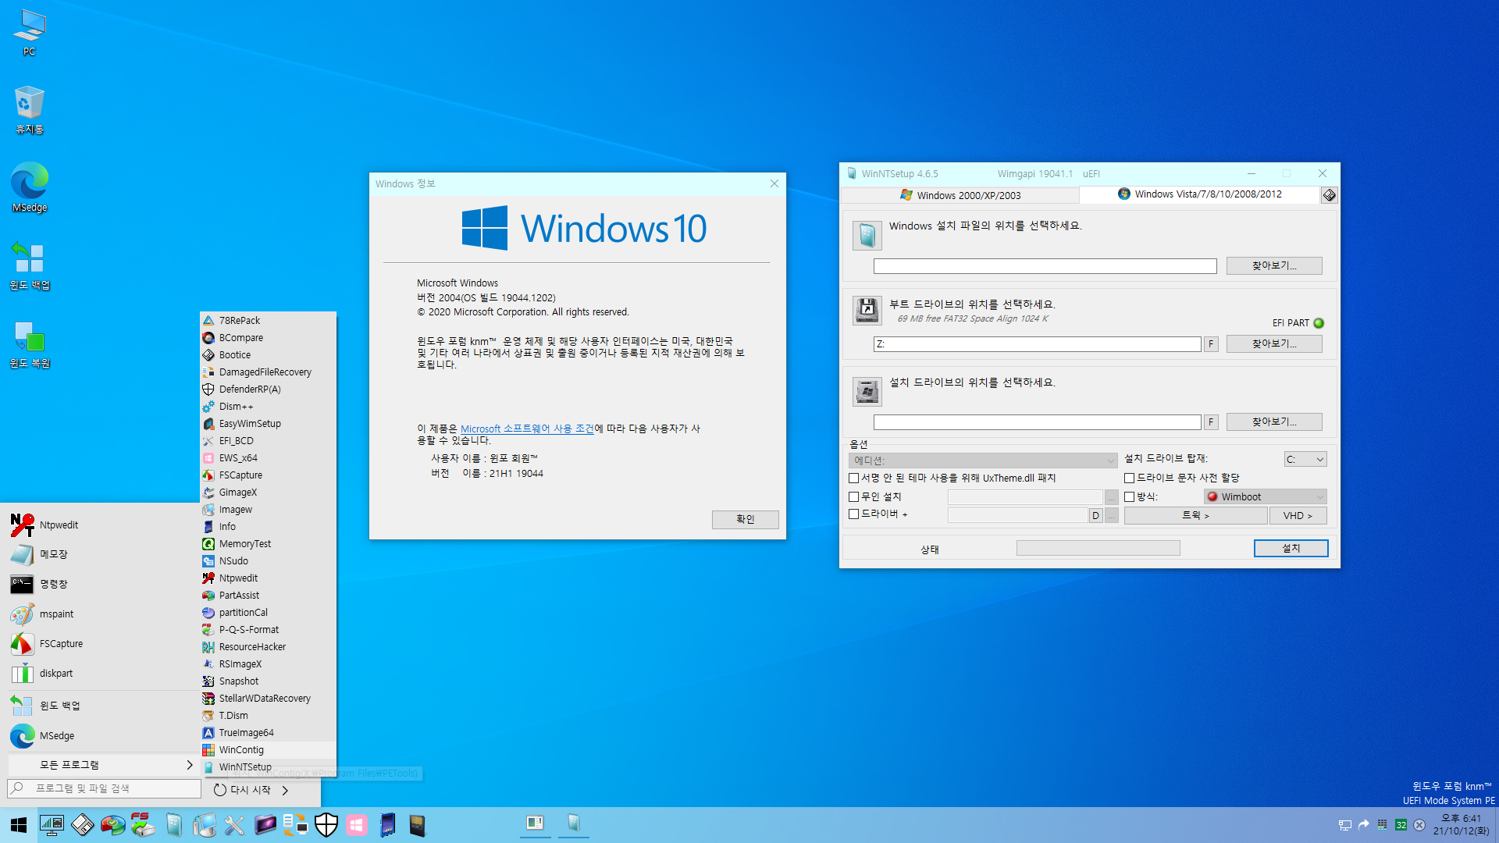The height and width of the screenshot is (843, 1499).
Task: Launch 명령창 from the Start menu
Action: (100, 584)
